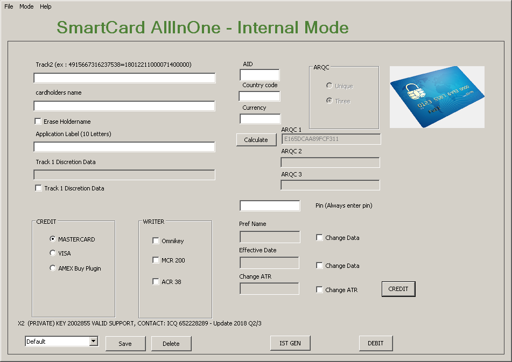Enable the Erase Holdername checkbox
Screen dimensions: 512x362
pos(38,122)
